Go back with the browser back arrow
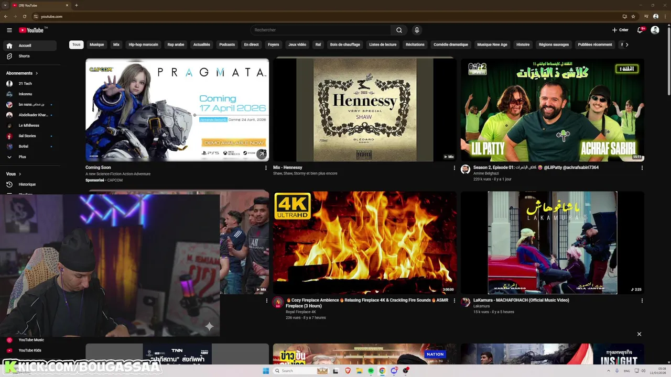Image resolution: width=671 pixels, height=377 pixels. 6,16
